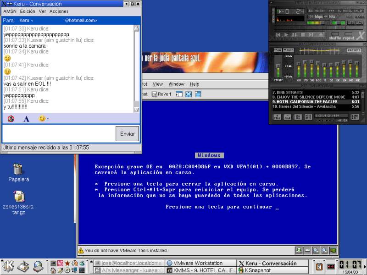Click the Papelera desktop icon

tap(18, 173)
